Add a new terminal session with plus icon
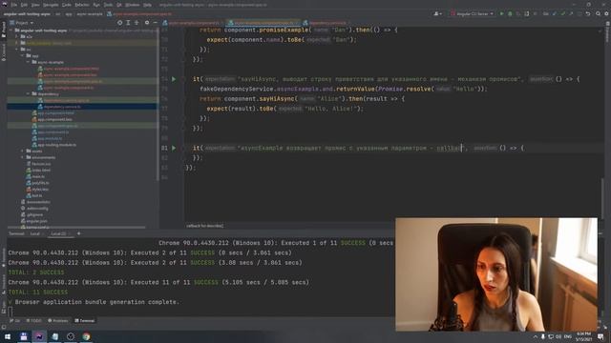 pos(78,233)
